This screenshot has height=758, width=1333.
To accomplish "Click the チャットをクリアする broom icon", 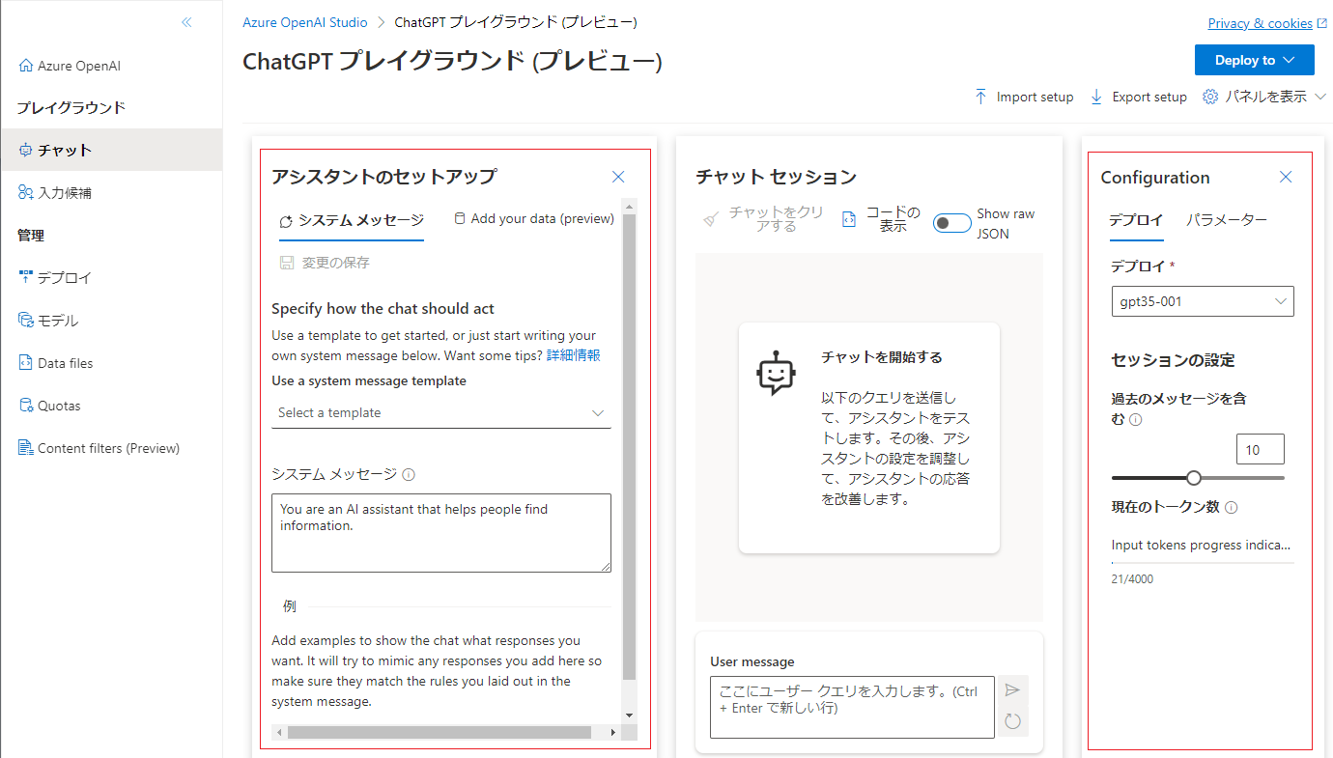I will coord(712,220).
